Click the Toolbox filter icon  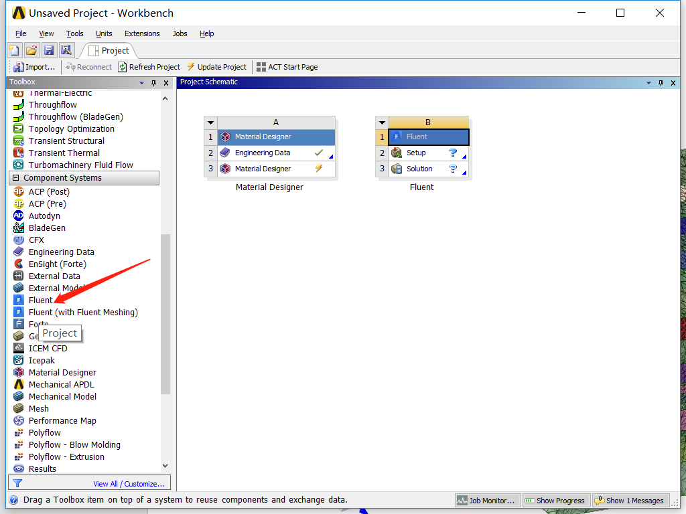(x=17, y=483)
